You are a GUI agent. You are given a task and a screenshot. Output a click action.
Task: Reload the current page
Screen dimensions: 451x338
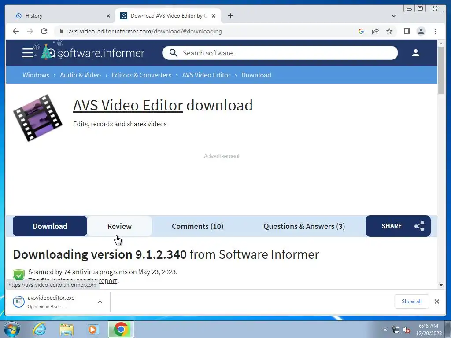tap(44, 31)
